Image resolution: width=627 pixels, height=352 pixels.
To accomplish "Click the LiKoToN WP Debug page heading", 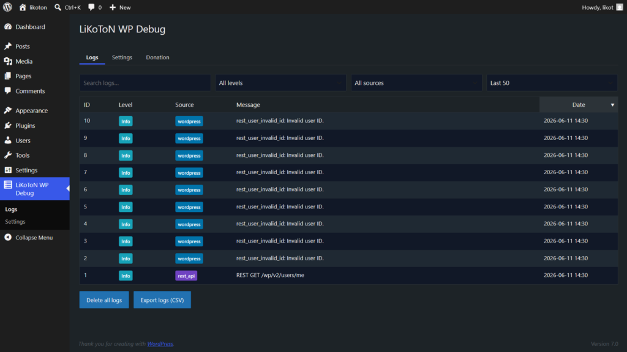I will (122, 29).
